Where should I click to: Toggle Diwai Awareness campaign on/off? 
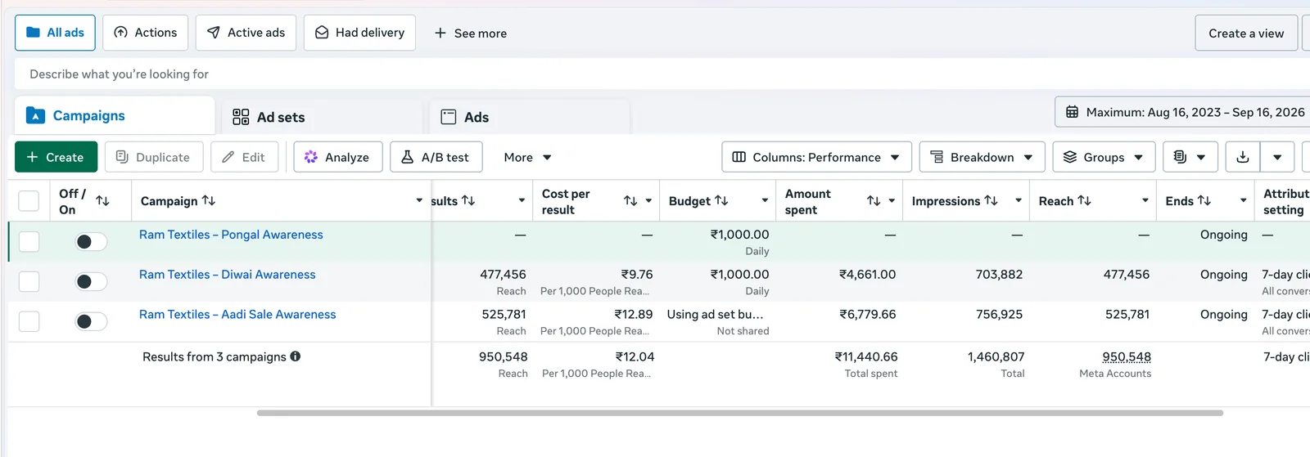tap(91, 281)
